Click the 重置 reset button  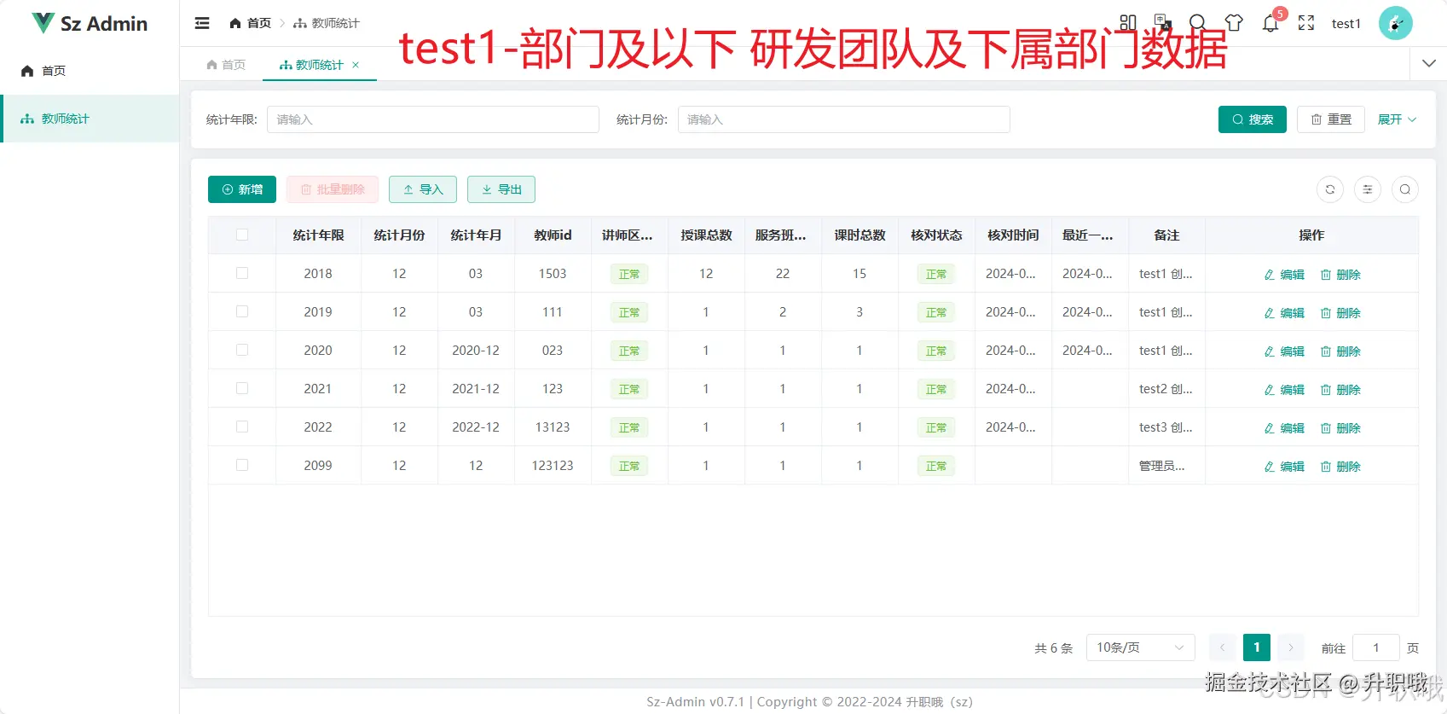tap(1331, 119)
